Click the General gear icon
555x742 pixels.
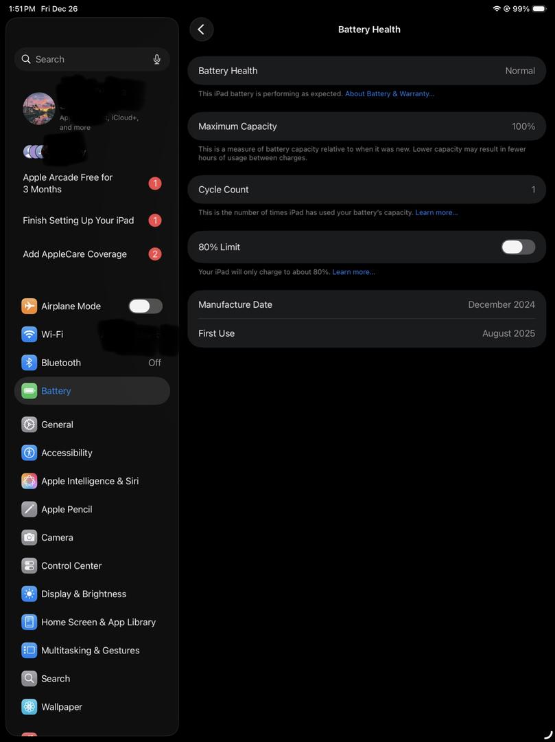click(29, 425)
